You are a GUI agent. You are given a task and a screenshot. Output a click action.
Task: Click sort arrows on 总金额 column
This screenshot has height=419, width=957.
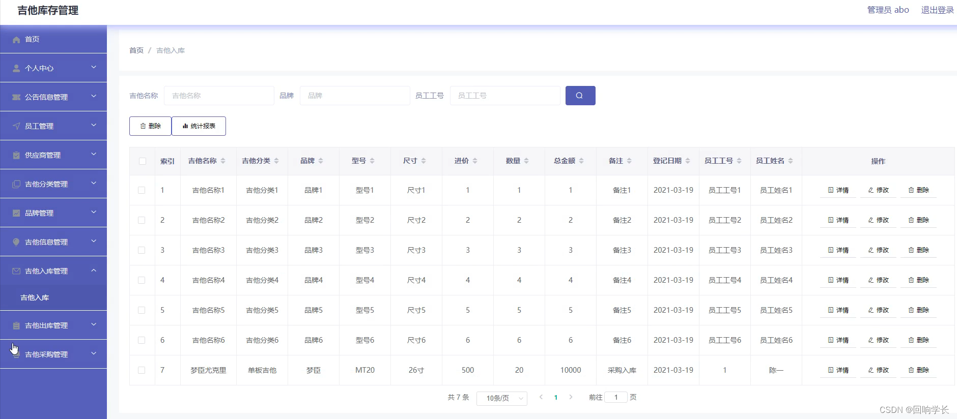(x=581, y=161)
